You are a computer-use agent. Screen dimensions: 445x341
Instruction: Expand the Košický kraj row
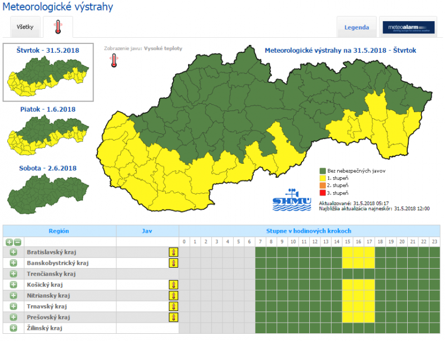tap(13, 284)
